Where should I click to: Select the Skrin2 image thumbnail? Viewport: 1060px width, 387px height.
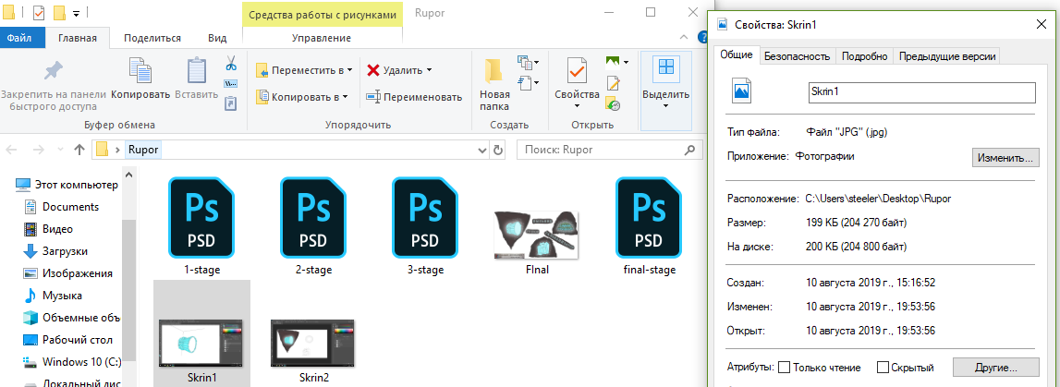coord(313,345)
